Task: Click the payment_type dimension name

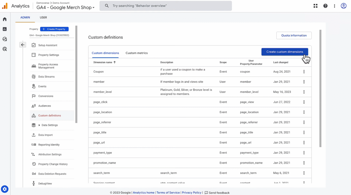Action: click(102, 153)
